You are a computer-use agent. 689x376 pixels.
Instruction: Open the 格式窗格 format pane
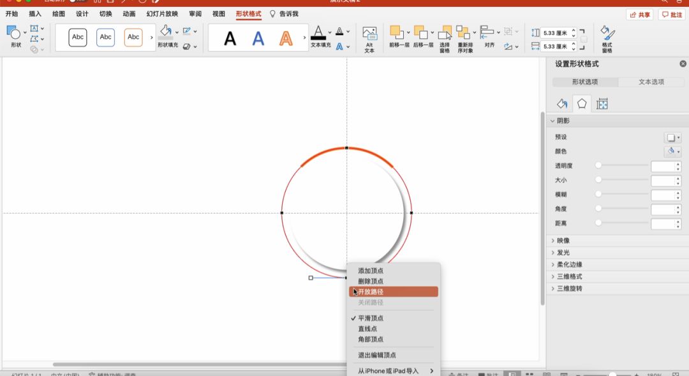point(607,39)
